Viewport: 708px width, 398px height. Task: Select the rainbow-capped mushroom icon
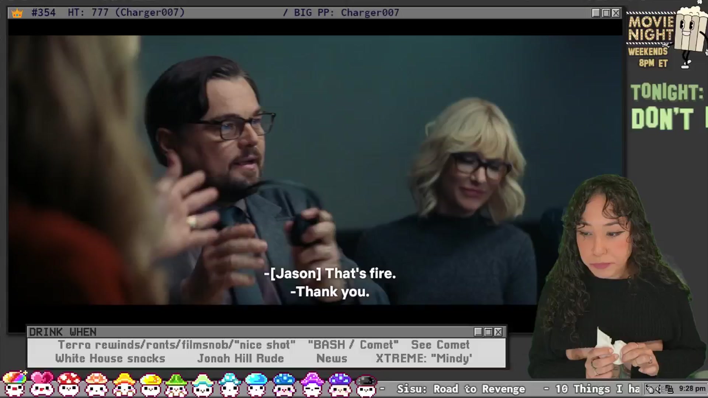tap(15, 384)
